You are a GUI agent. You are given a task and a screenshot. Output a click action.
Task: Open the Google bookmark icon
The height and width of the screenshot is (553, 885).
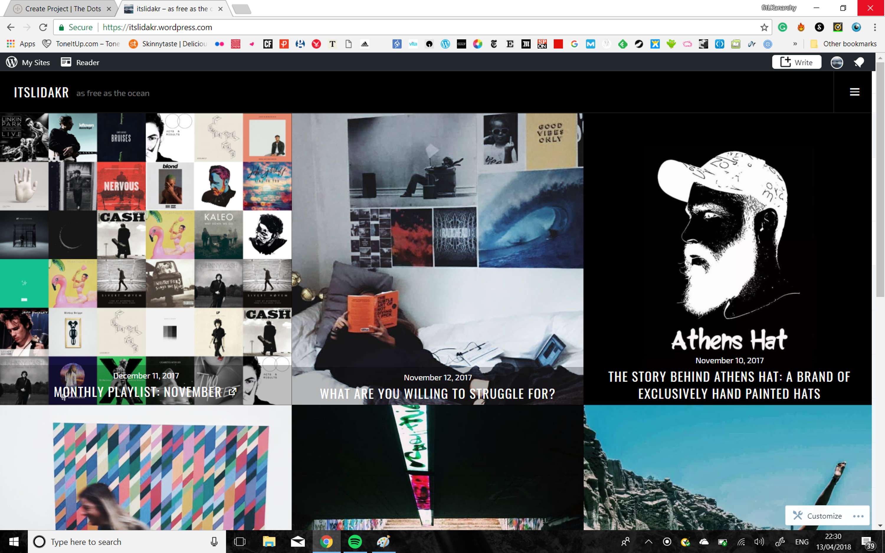(x=574, y=44)
